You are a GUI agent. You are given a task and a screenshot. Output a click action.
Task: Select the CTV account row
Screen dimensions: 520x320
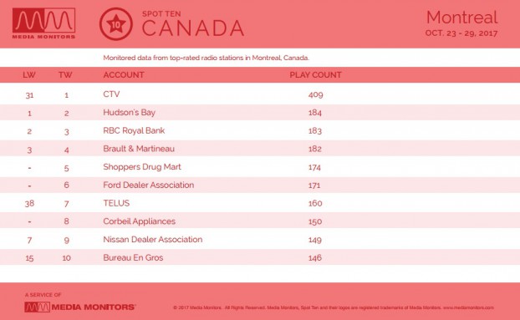pos(260,94)
